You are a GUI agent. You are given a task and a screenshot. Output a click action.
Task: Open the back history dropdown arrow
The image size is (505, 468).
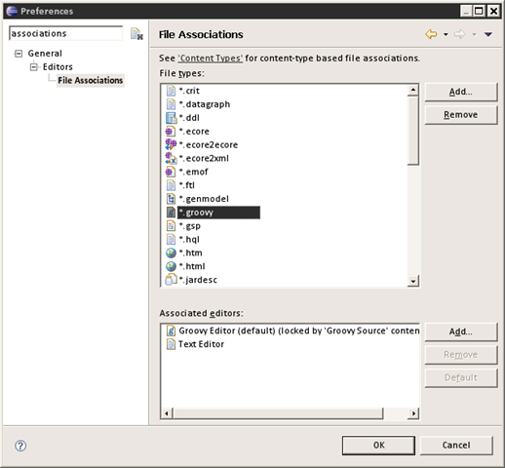(x=446, y=34)
